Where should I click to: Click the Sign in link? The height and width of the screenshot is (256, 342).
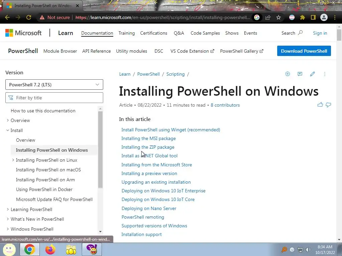[320, 33]
